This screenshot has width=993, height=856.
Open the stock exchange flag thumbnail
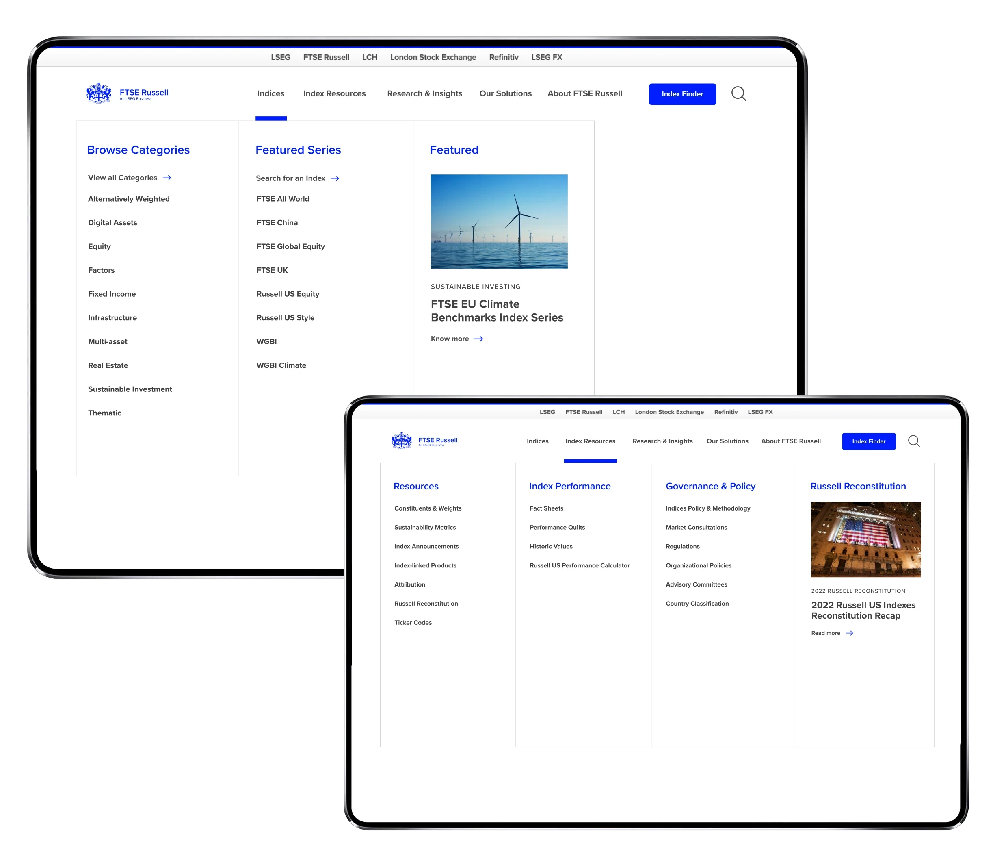[865, 539]
